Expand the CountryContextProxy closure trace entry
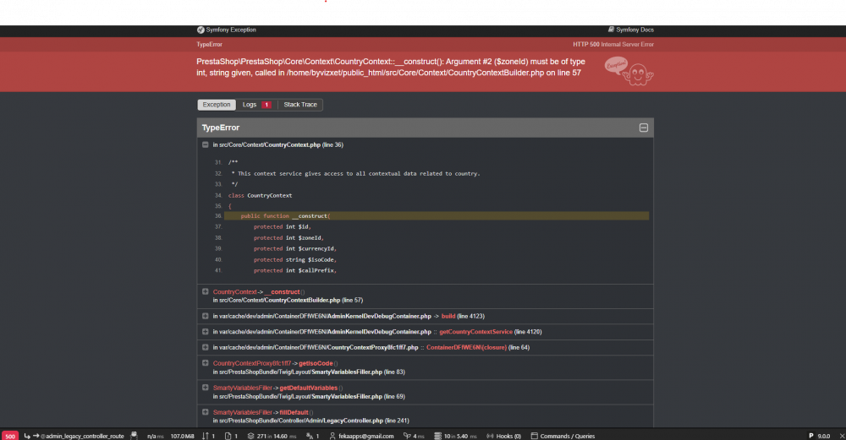846x440 pixels. 205,347
